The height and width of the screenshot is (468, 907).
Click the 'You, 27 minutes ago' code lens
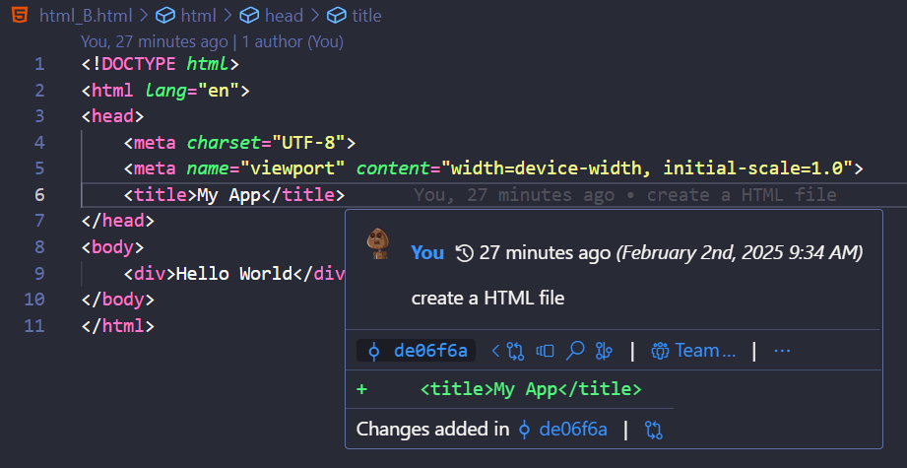154,41
